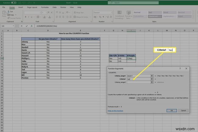
Task: Open the Formulas ribbon tab
Action: coord(45,7)
